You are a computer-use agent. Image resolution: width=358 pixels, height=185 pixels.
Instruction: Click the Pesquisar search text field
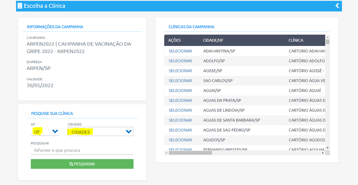coord(82,150)
